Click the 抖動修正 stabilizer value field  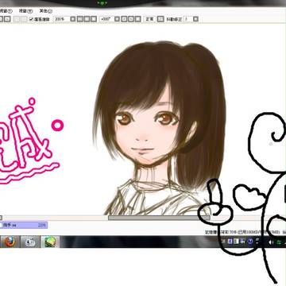(x=188, y=19)
